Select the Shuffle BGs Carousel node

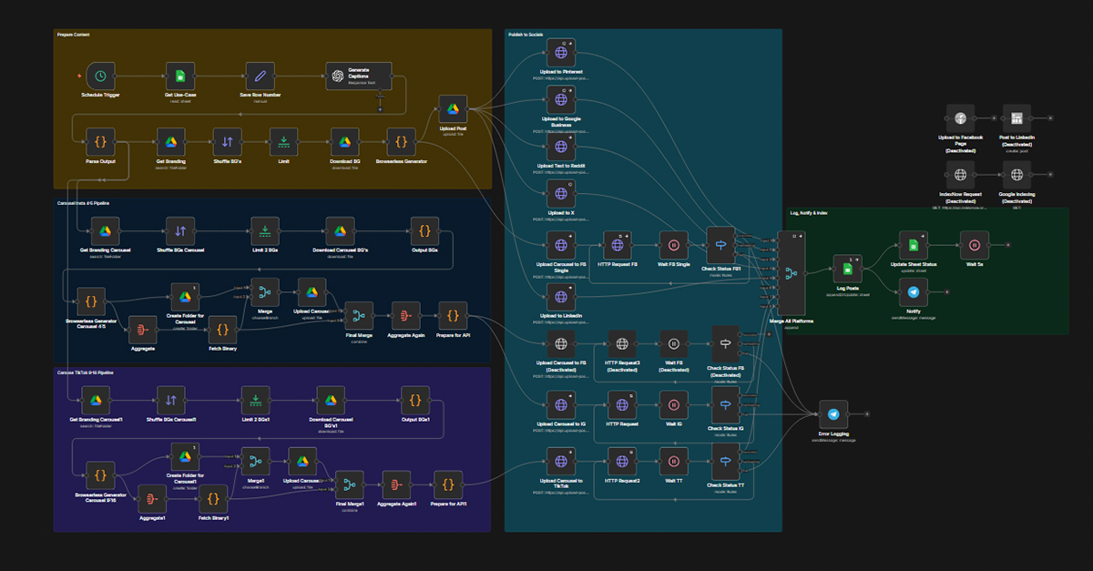180,230
